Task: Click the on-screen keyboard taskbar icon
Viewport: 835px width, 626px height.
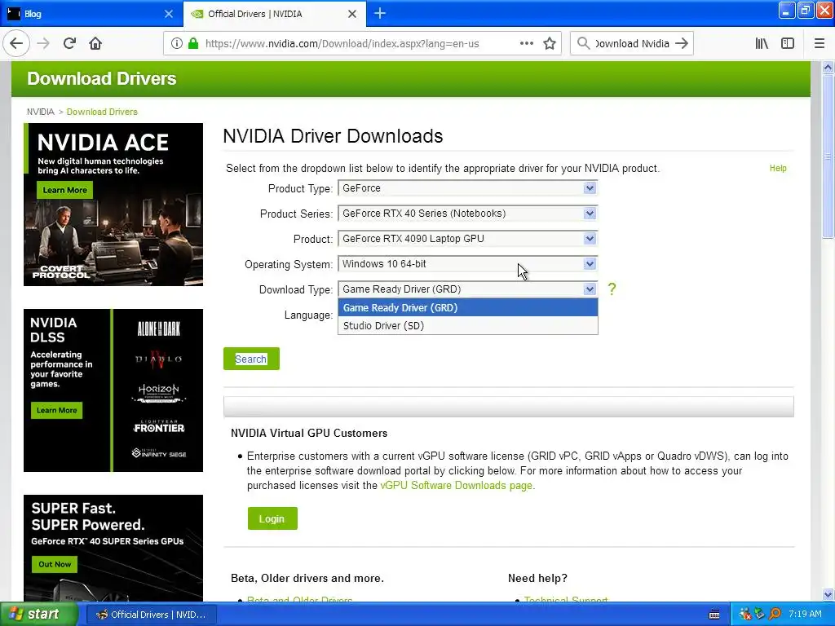Action: pos(714,615)
